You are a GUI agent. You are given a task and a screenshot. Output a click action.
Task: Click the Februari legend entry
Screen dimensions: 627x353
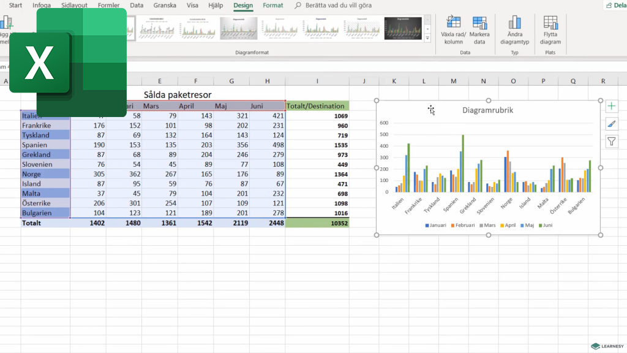coord(463,226)
